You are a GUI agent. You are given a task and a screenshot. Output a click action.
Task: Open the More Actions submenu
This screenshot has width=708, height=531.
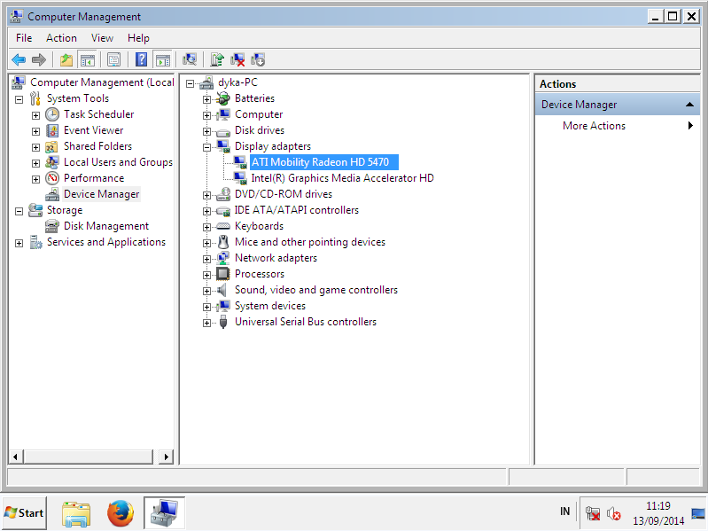point(618,126)
